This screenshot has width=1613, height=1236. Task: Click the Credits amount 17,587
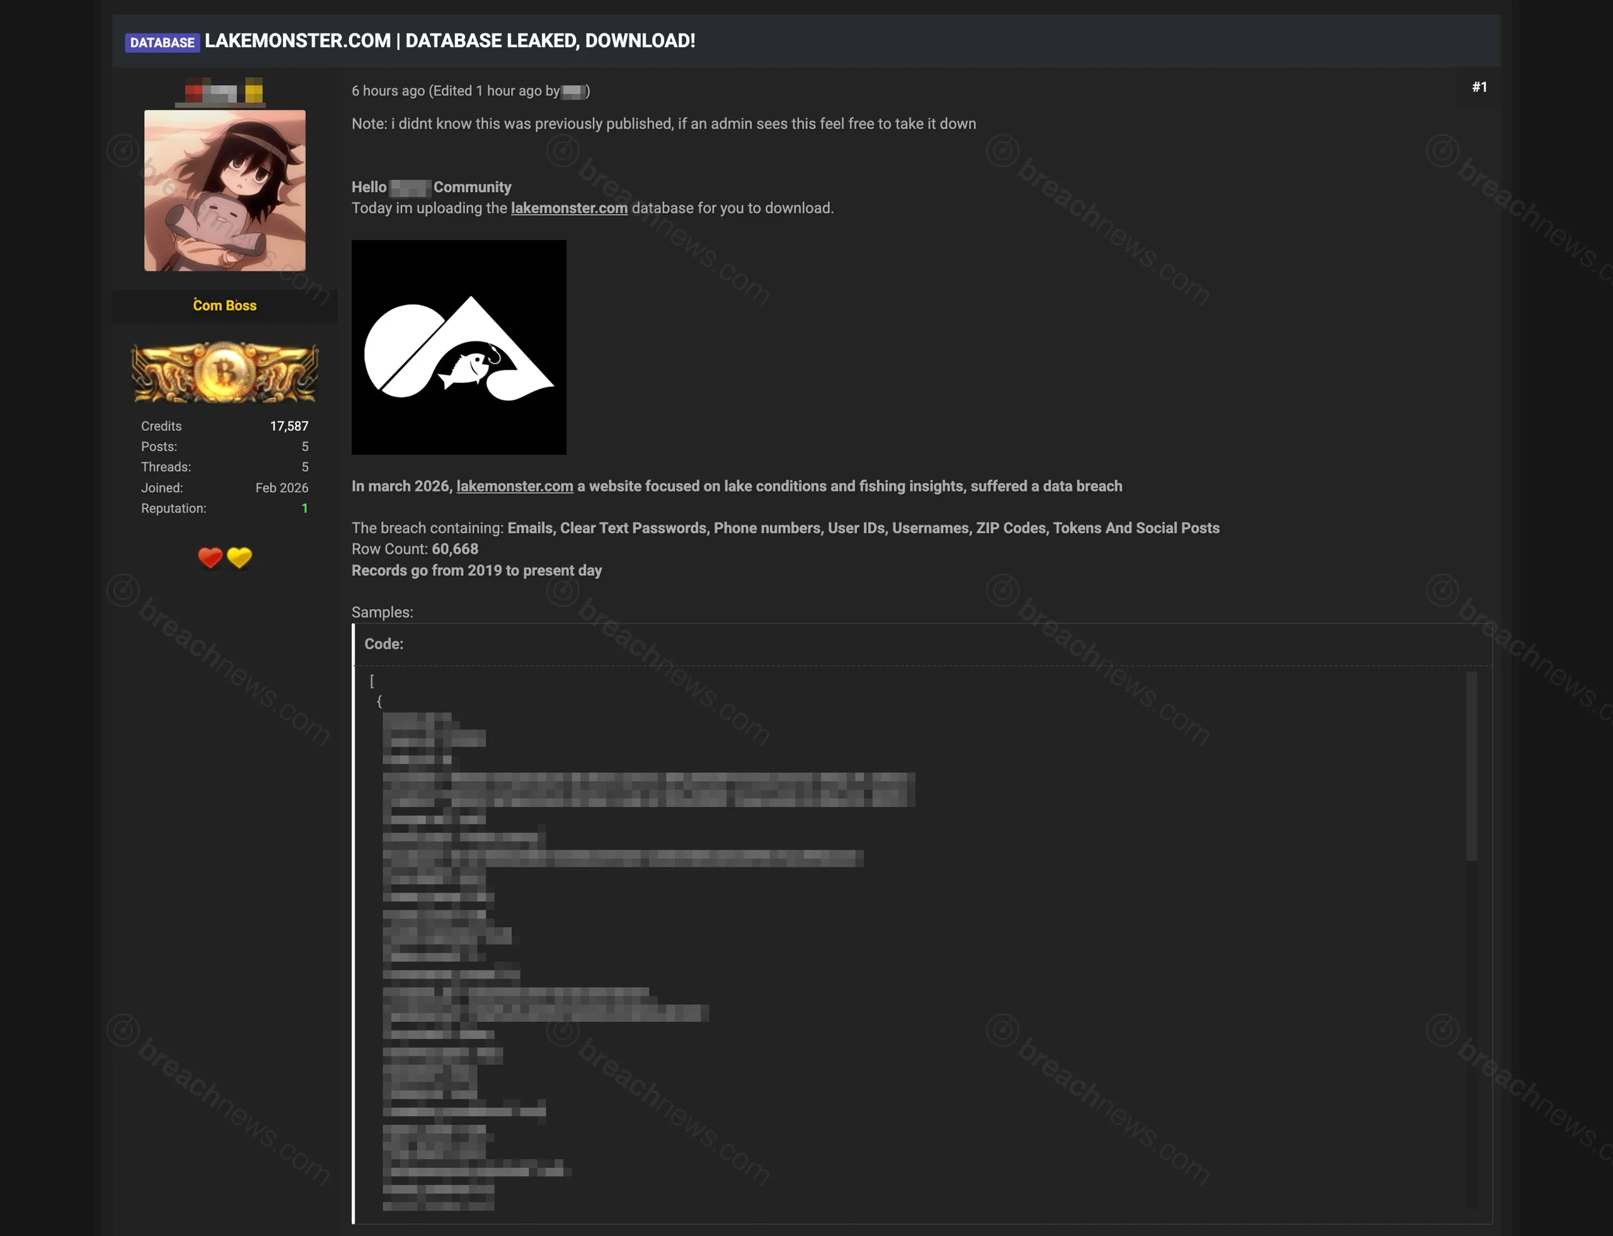pos(289,426)
